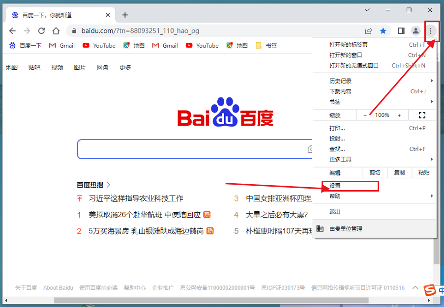Screen dimensions: 444x307
Task: Select 打开新的无痕式窗口 menu item
Action: pyautogui.click(x=374, y=66)
